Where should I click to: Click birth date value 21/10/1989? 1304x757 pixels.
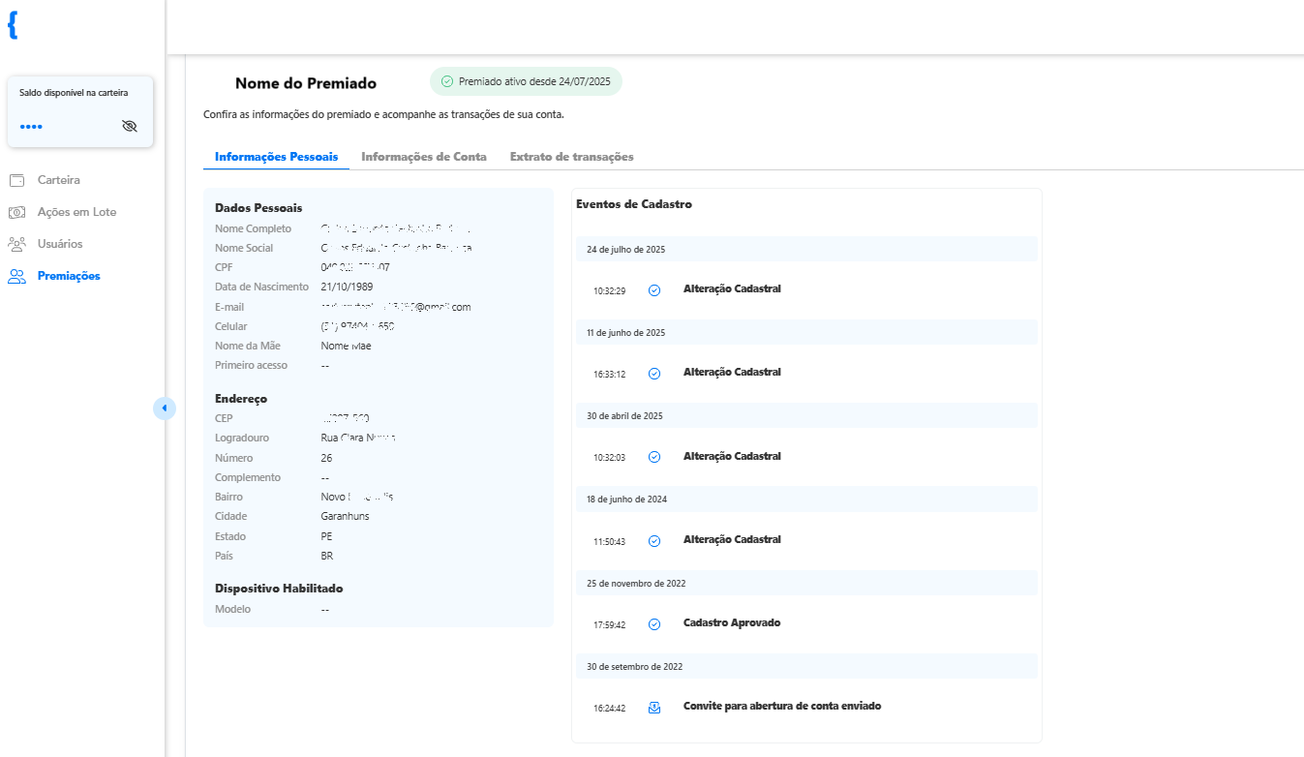pos(347,287)
